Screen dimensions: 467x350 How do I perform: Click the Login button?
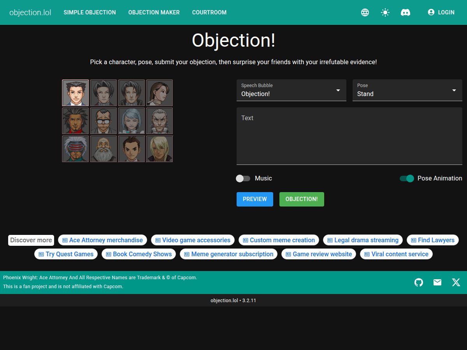click(x=441, y=12)
